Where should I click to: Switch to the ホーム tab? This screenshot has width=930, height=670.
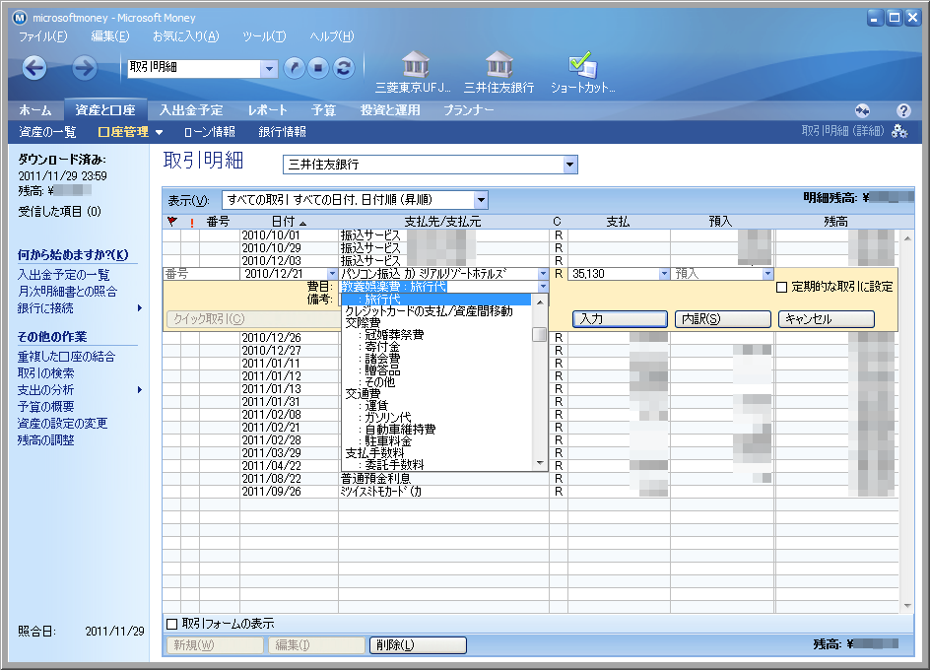[35, 110]
